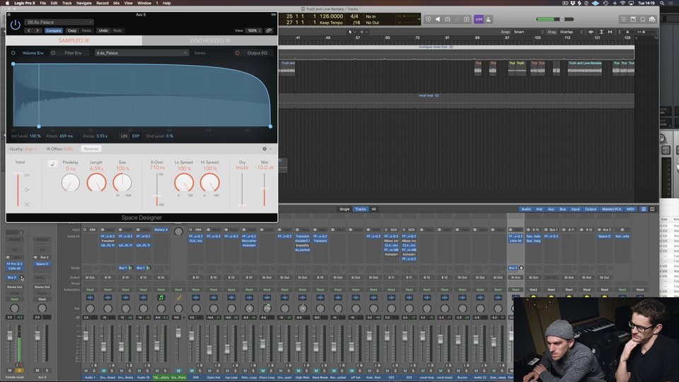Click the narrow channel strips view icon

[x=644, y=209]
